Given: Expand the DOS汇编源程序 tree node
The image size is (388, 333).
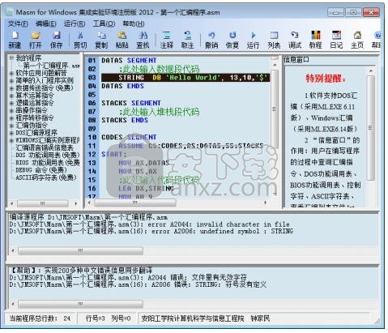Looking at the screenshot, I should coord(11,133).
